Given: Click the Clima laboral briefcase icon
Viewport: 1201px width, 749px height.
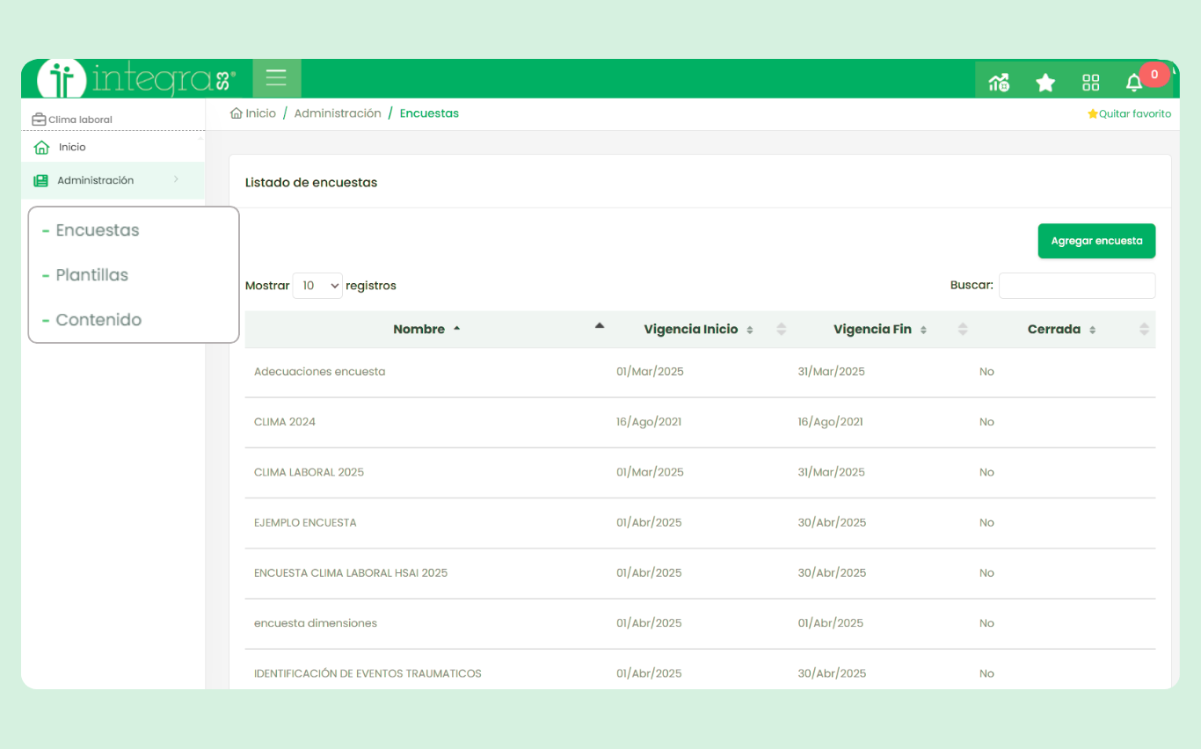Looking at the screenshot, I should tap(39, 120).
